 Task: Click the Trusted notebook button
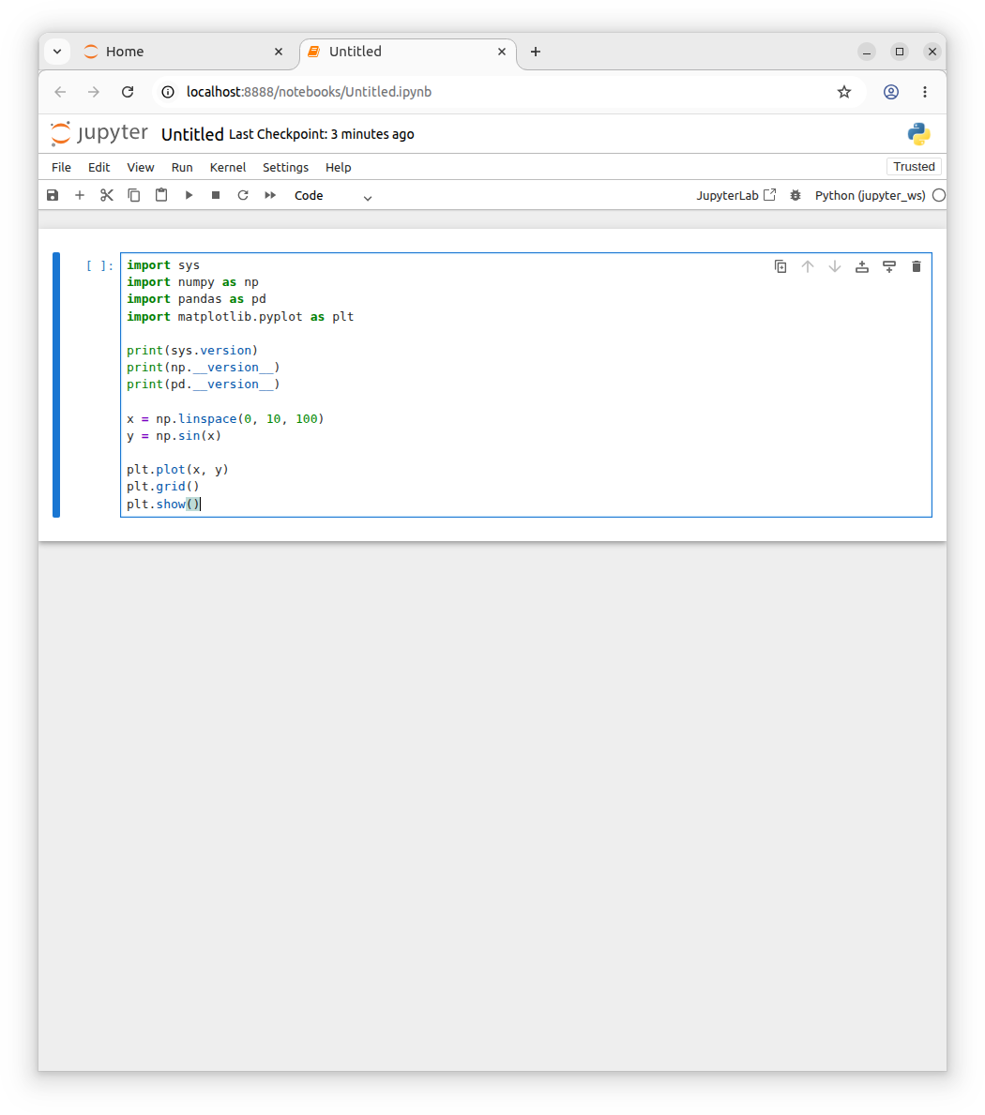(x=914, y=166)
